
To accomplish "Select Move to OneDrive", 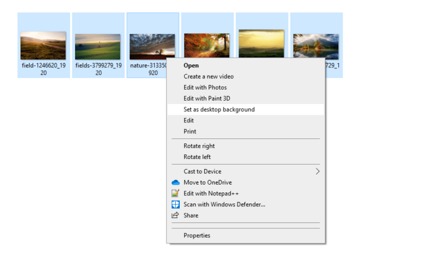I will coord(245,182).
